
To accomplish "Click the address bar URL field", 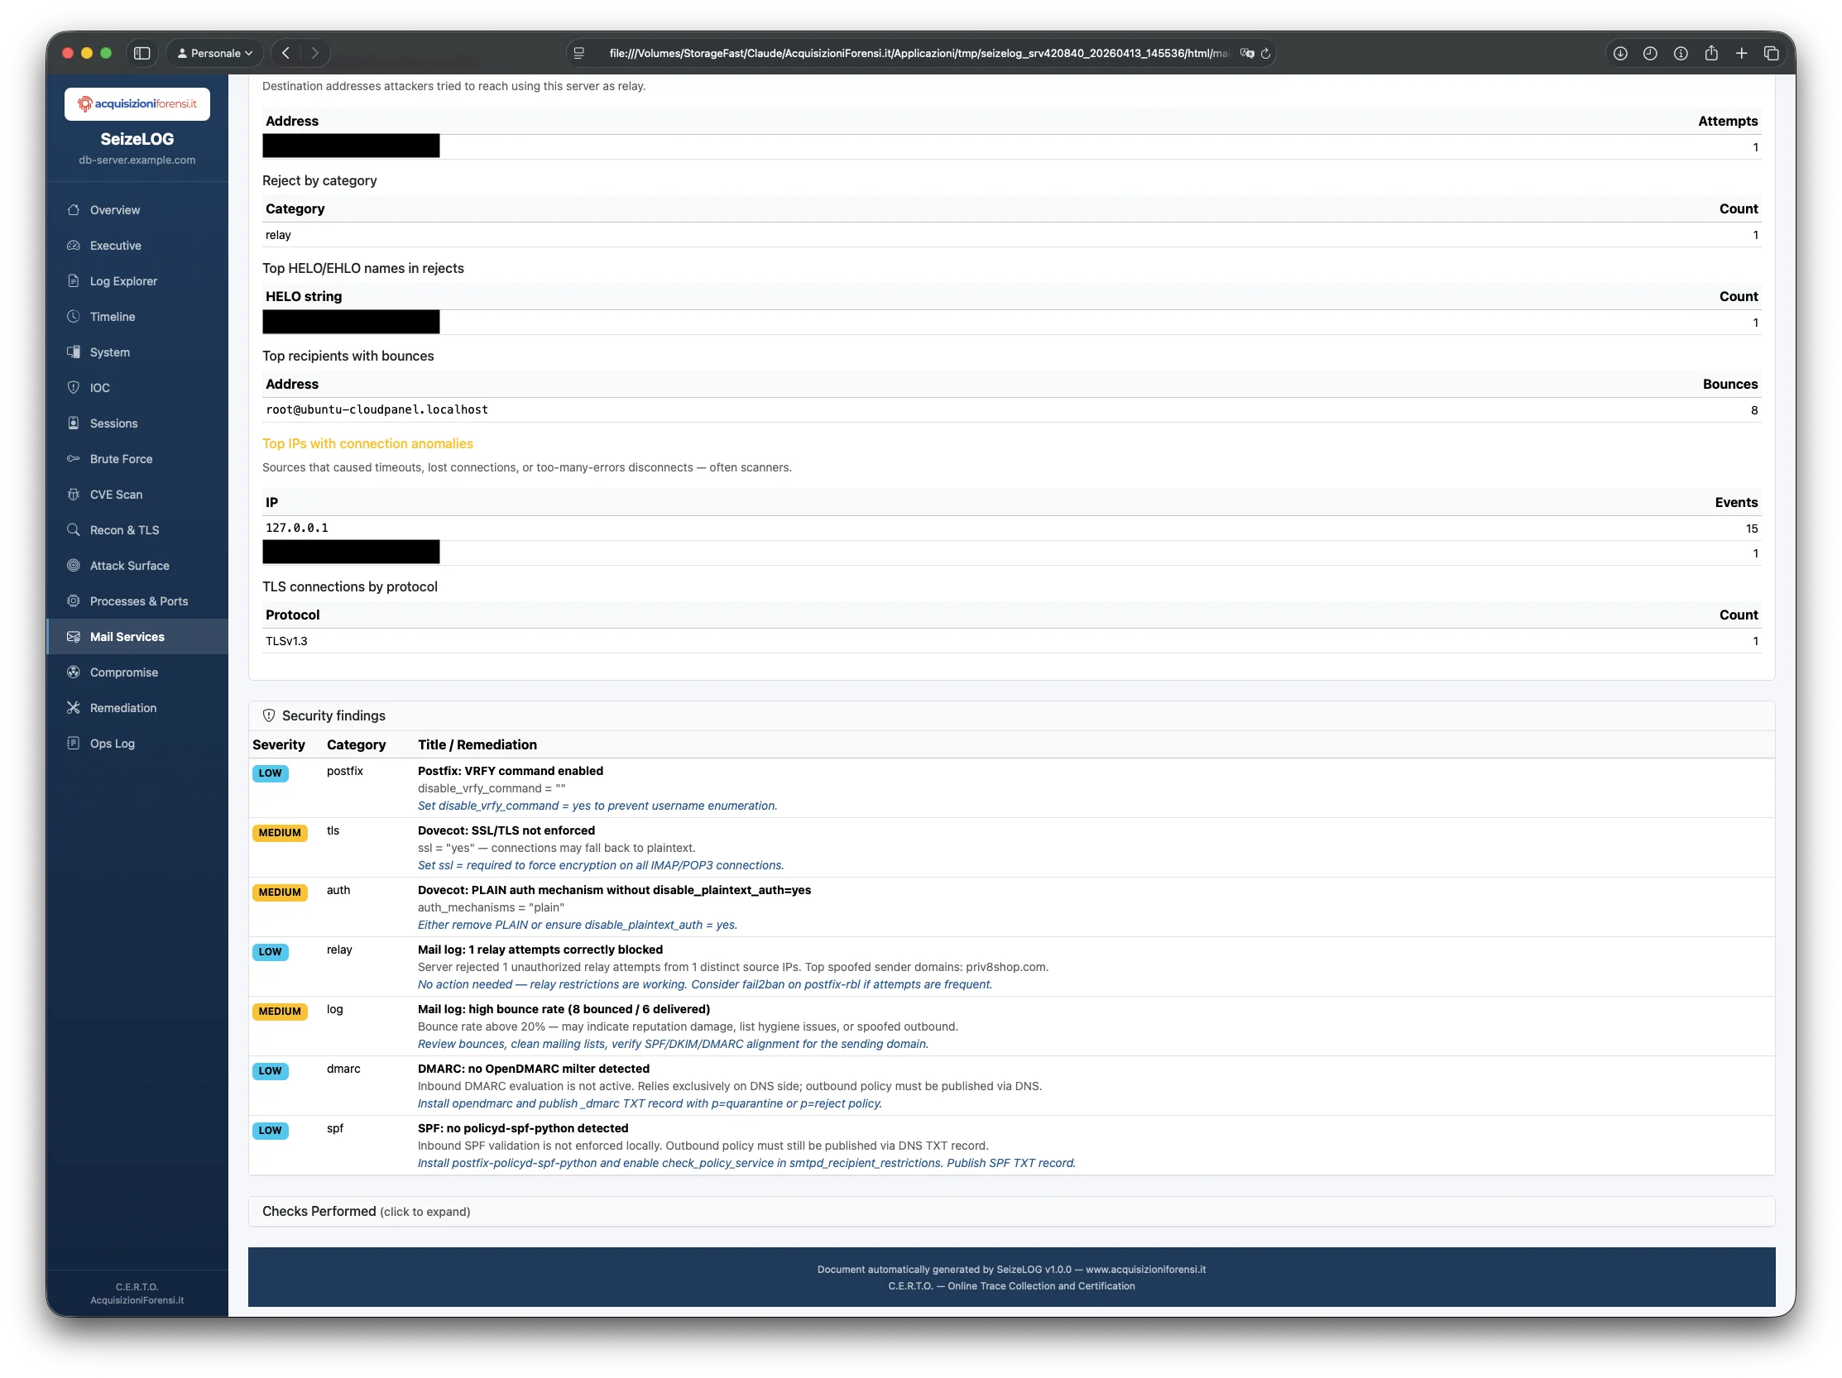I will tap(916, 52).
